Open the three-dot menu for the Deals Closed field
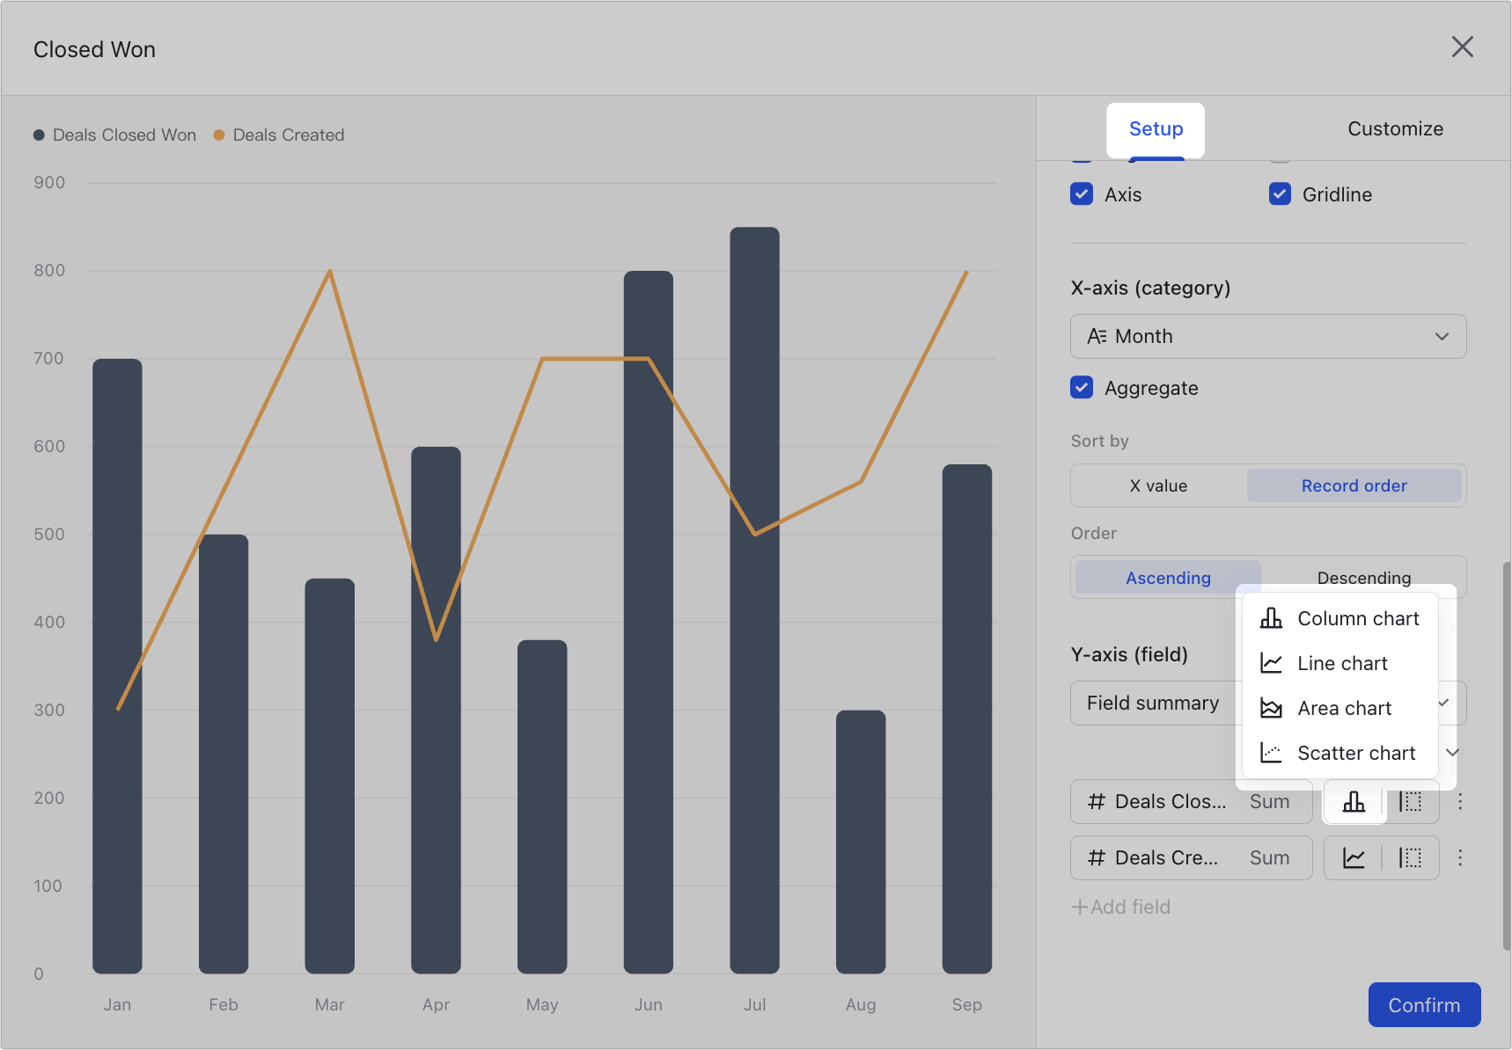The image size is (1512, 1050). click(x=1460, y=801)
